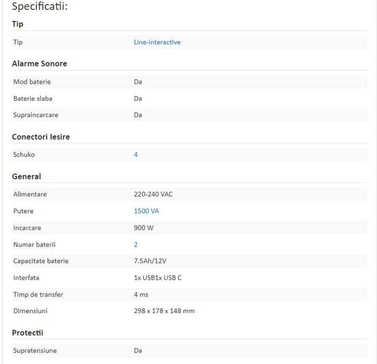Viewport: 377px width, 364px height.
Task: Click the General section heading
Action: [27, 176]
